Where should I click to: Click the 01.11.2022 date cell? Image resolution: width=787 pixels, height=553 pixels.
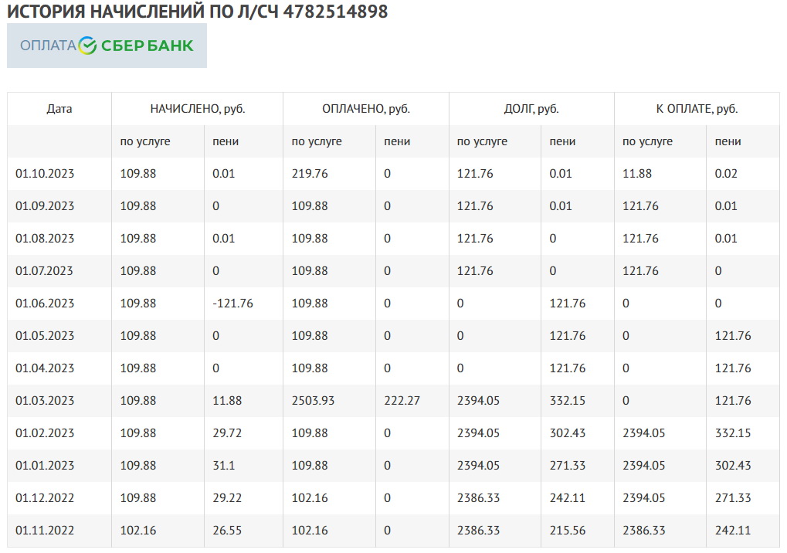click(45, 531)
